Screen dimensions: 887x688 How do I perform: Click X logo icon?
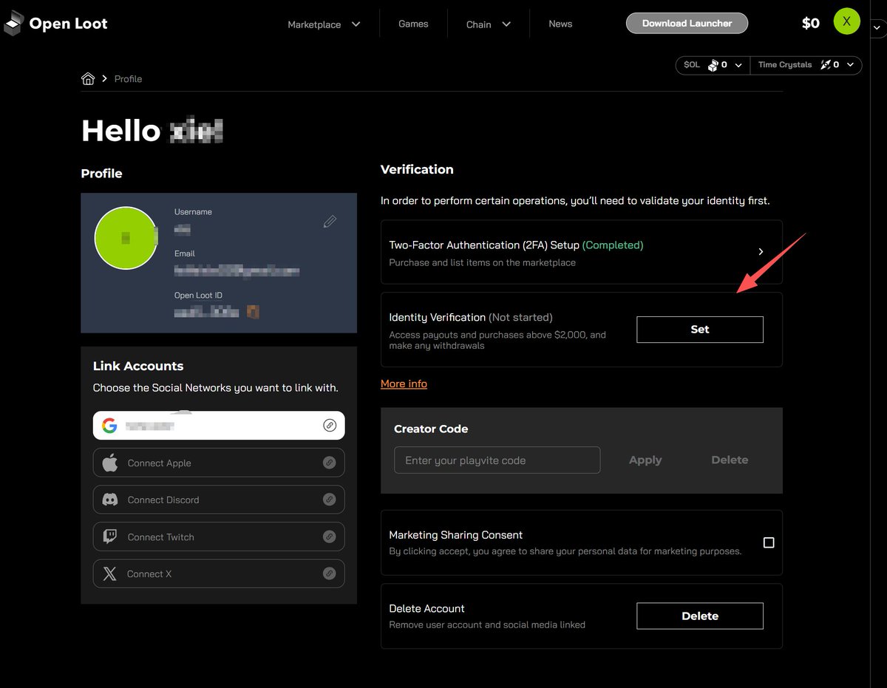(109, 573)
